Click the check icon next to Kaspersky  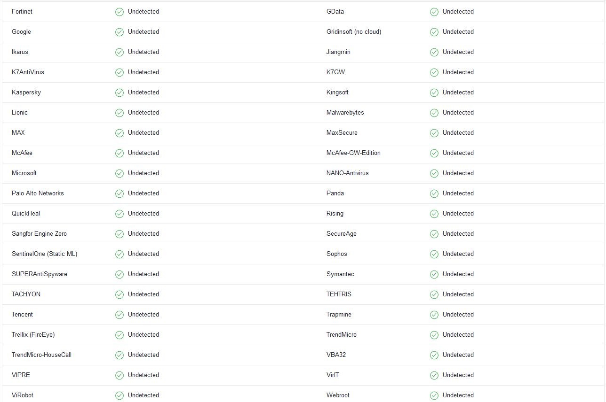[120, 93]
